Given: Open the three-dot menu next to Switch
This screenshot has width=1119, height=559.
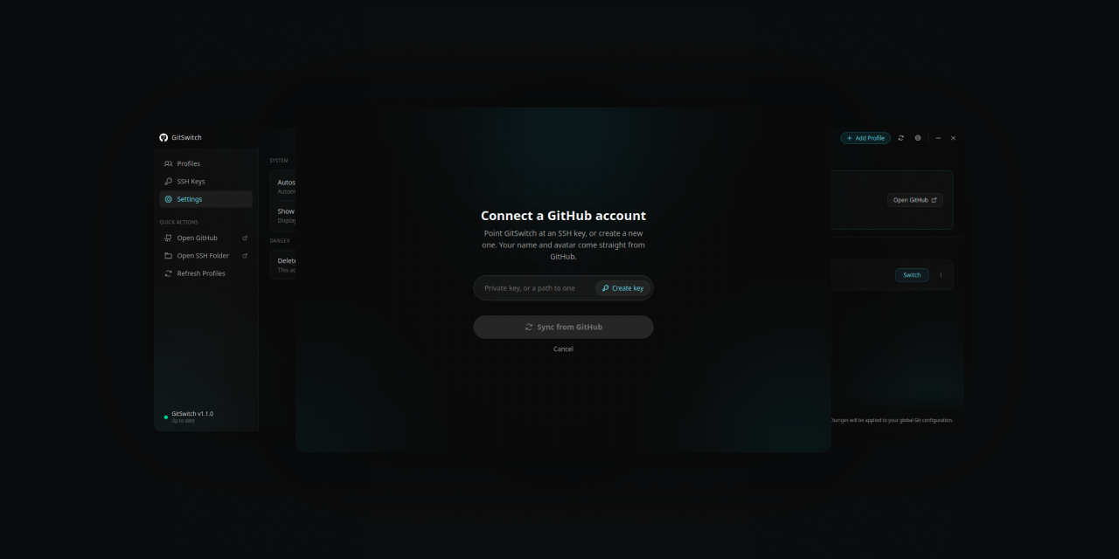Looking at the screenshot, I should click(x=941, y=275).
